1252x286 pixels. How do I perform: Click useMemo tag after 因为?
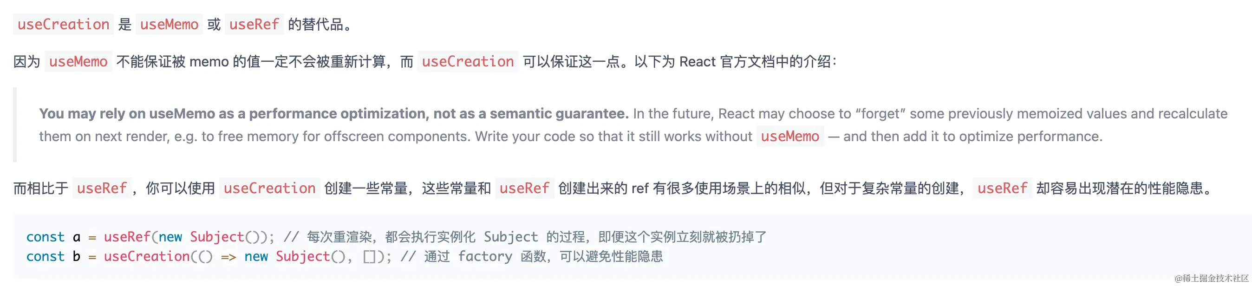point(78,62)
